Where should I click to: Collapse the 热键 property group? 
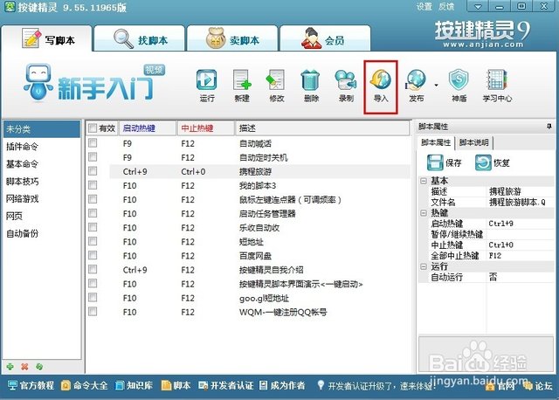pos(424,213)
